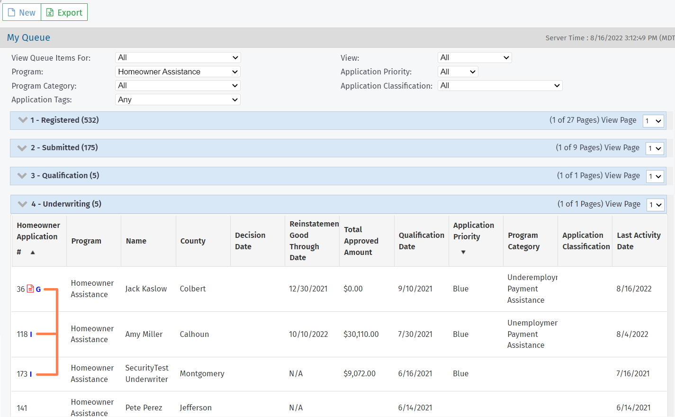Sort ascending by Homeowner Application number arrow
The image size is (675, 417).
click(33, 253)
